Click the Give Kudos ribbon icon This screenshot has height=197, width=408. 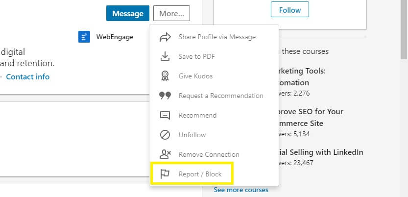[165, 76]
